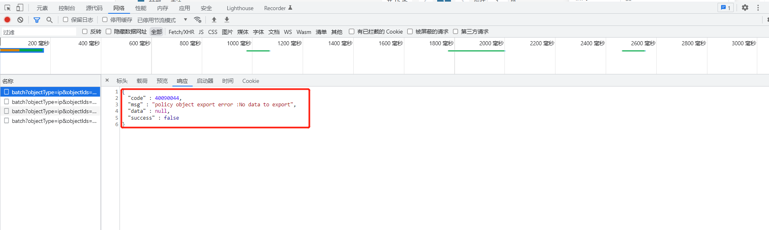
Task: Open the DevTools three-dot customize menu
Action: click(x=758, y=8)
